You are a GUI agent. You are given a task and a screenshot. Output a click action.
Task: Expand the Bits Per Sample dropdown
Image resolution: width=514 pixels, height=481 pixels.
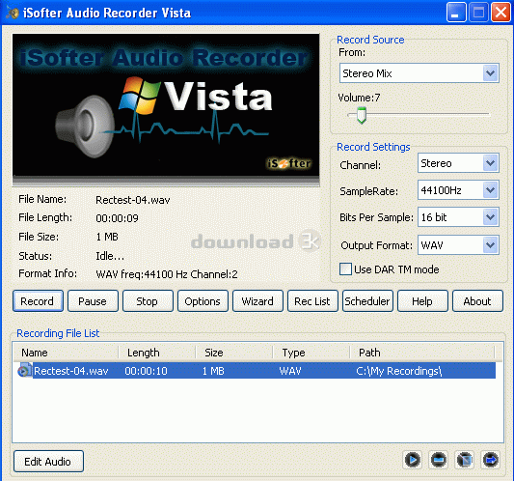(x=458, y=216)
